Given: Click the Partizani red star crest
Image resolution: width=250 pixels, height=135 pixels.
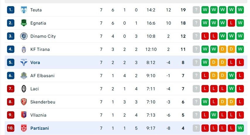Looking at the screenshot, I should [24, 128].
